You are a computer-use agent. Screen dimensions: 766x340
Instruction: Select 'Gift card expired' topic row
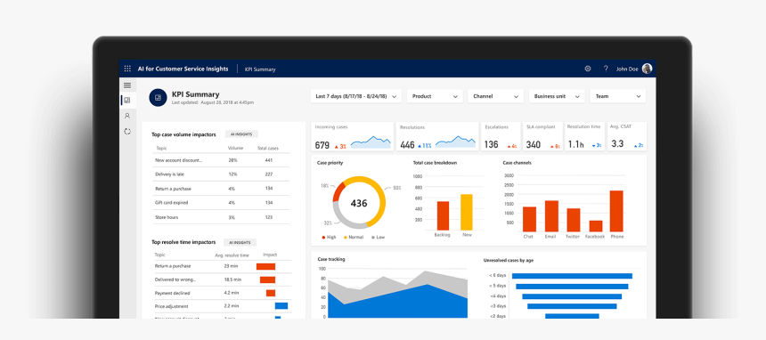click(220, 203)
